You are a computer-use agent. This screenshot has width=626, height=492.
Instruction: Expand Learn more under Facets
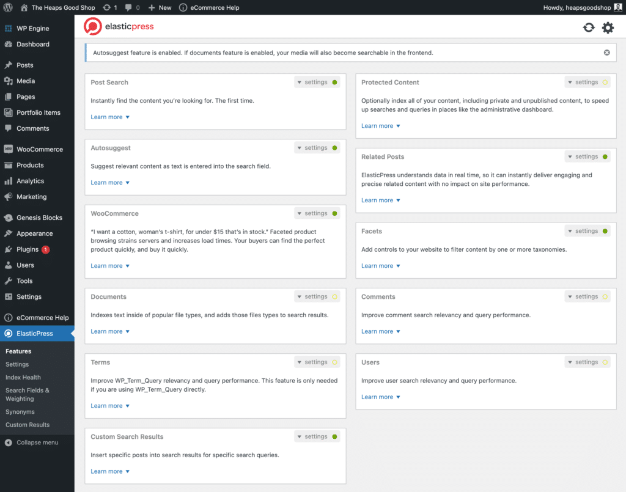tap(381, 266)
